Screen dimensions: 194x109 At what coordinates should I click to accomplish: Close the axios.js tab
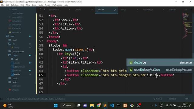click(x=137, y=10)
